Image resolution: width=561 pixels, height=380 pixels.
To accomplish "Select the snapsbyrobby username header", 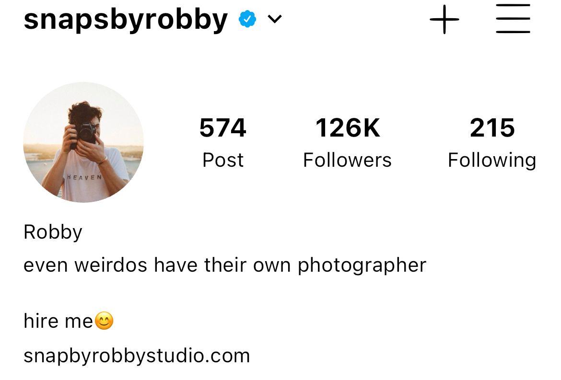I will click(126, 20).
